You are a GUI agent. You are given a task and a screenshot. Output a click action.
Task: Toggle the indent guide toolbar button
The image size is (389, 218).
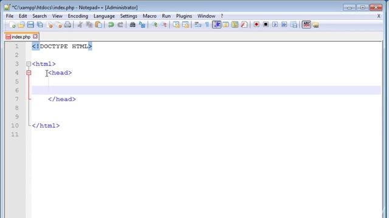pyautogui.click(x=216, y=25)
